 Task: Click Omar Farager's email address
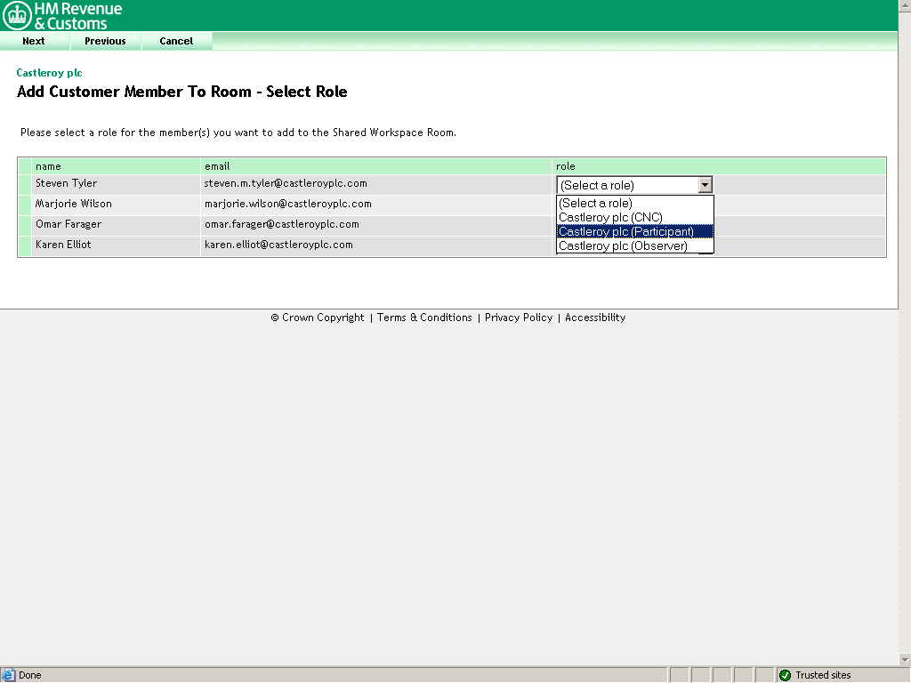[x=282, y=224]
